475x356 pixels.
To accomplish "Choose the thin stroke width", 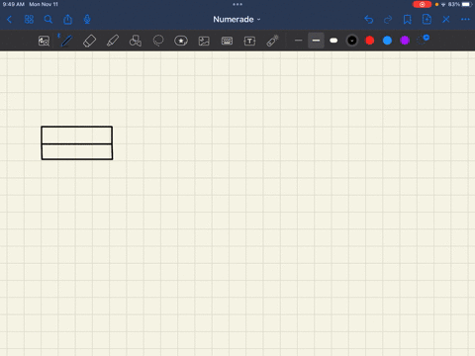I will [298, 41].
